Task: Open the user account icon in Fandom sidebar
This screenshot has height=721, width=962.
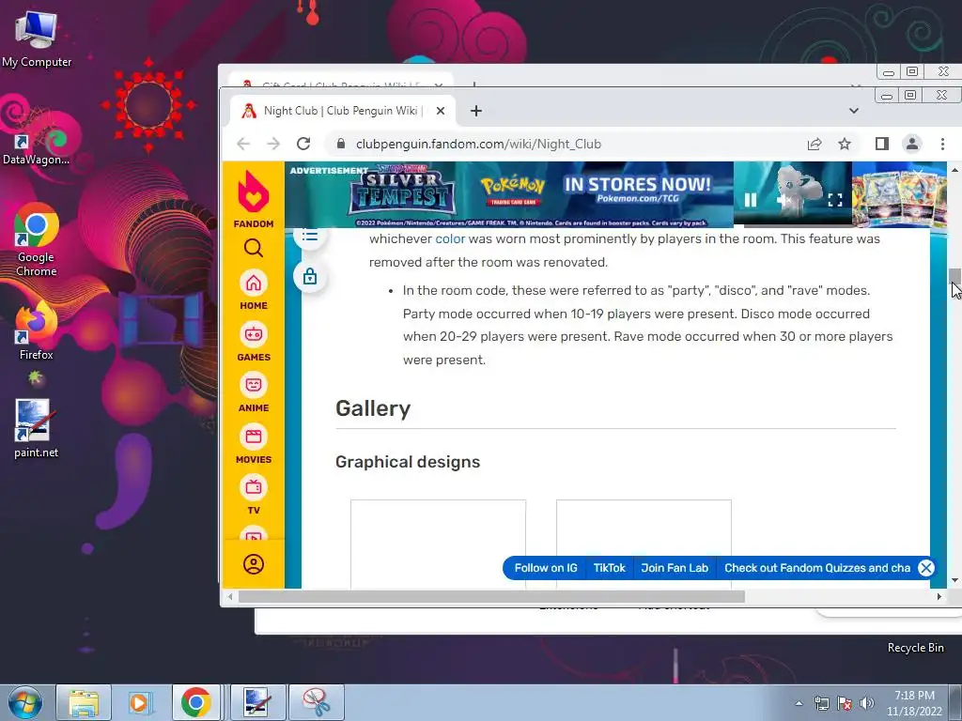Action: coord(254,564)
